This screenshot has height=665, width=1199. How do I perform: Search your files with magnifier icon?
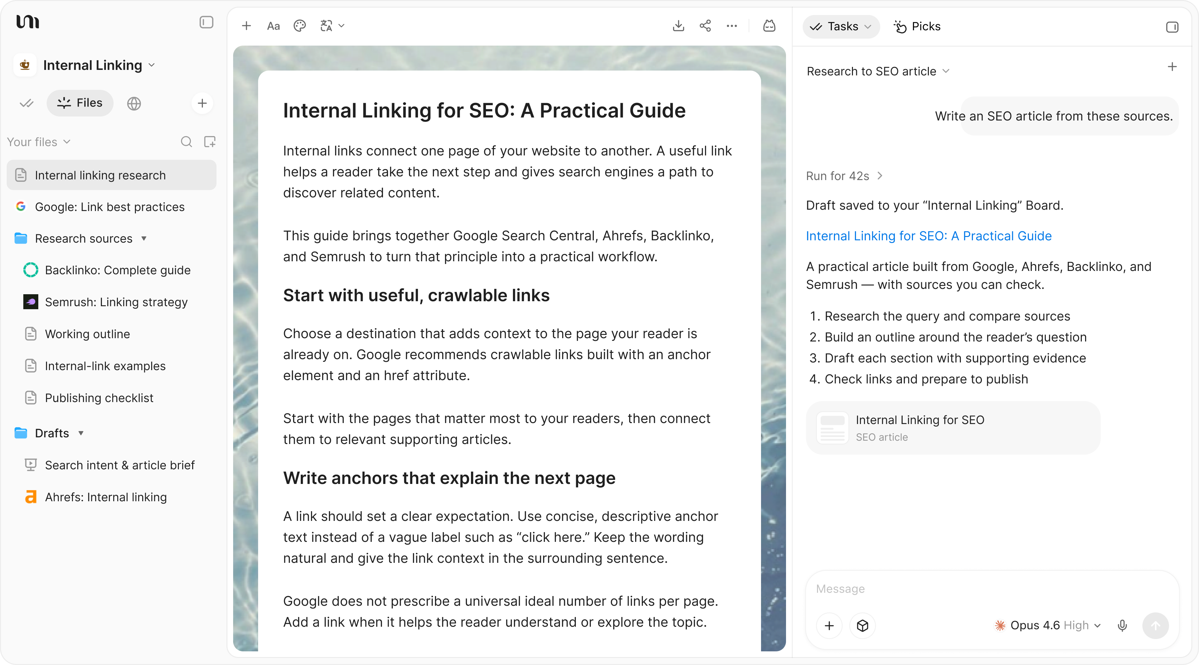[x=186, y=142]
